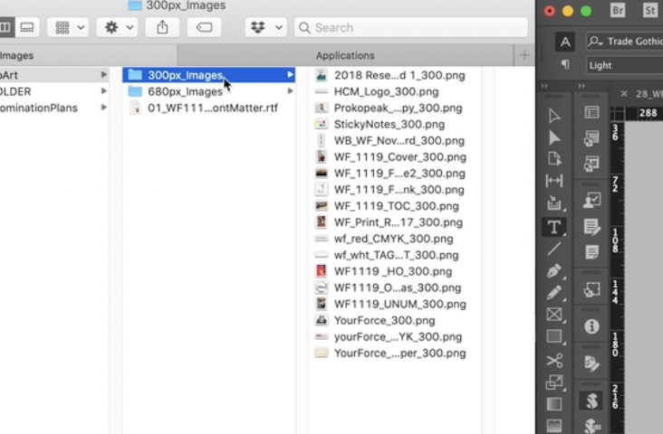
Task: Select the Type tool in InDesign
Action: [x=554, y=226]
